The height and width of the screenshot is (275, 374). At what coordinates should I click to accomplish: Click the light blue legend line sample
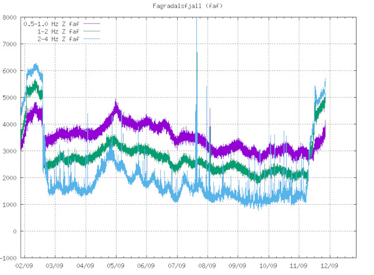(x=91, y=39)
